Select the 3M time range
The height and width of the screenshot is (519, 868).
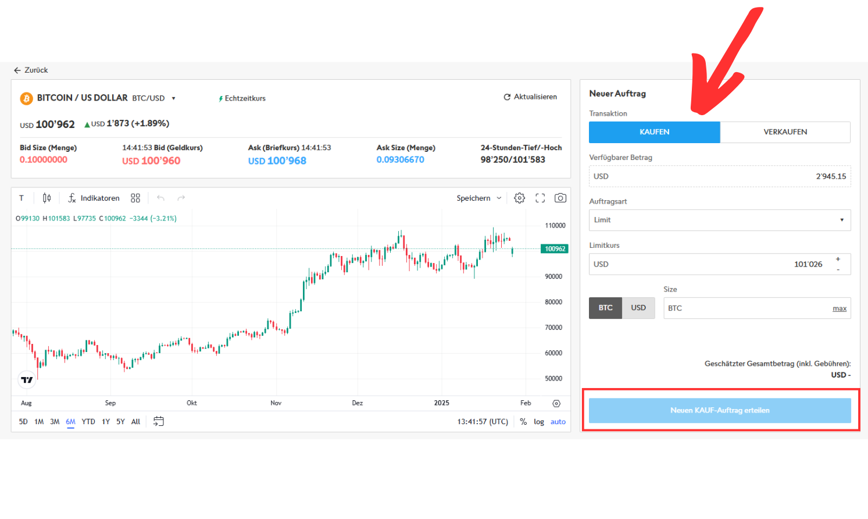coord(55,422)
